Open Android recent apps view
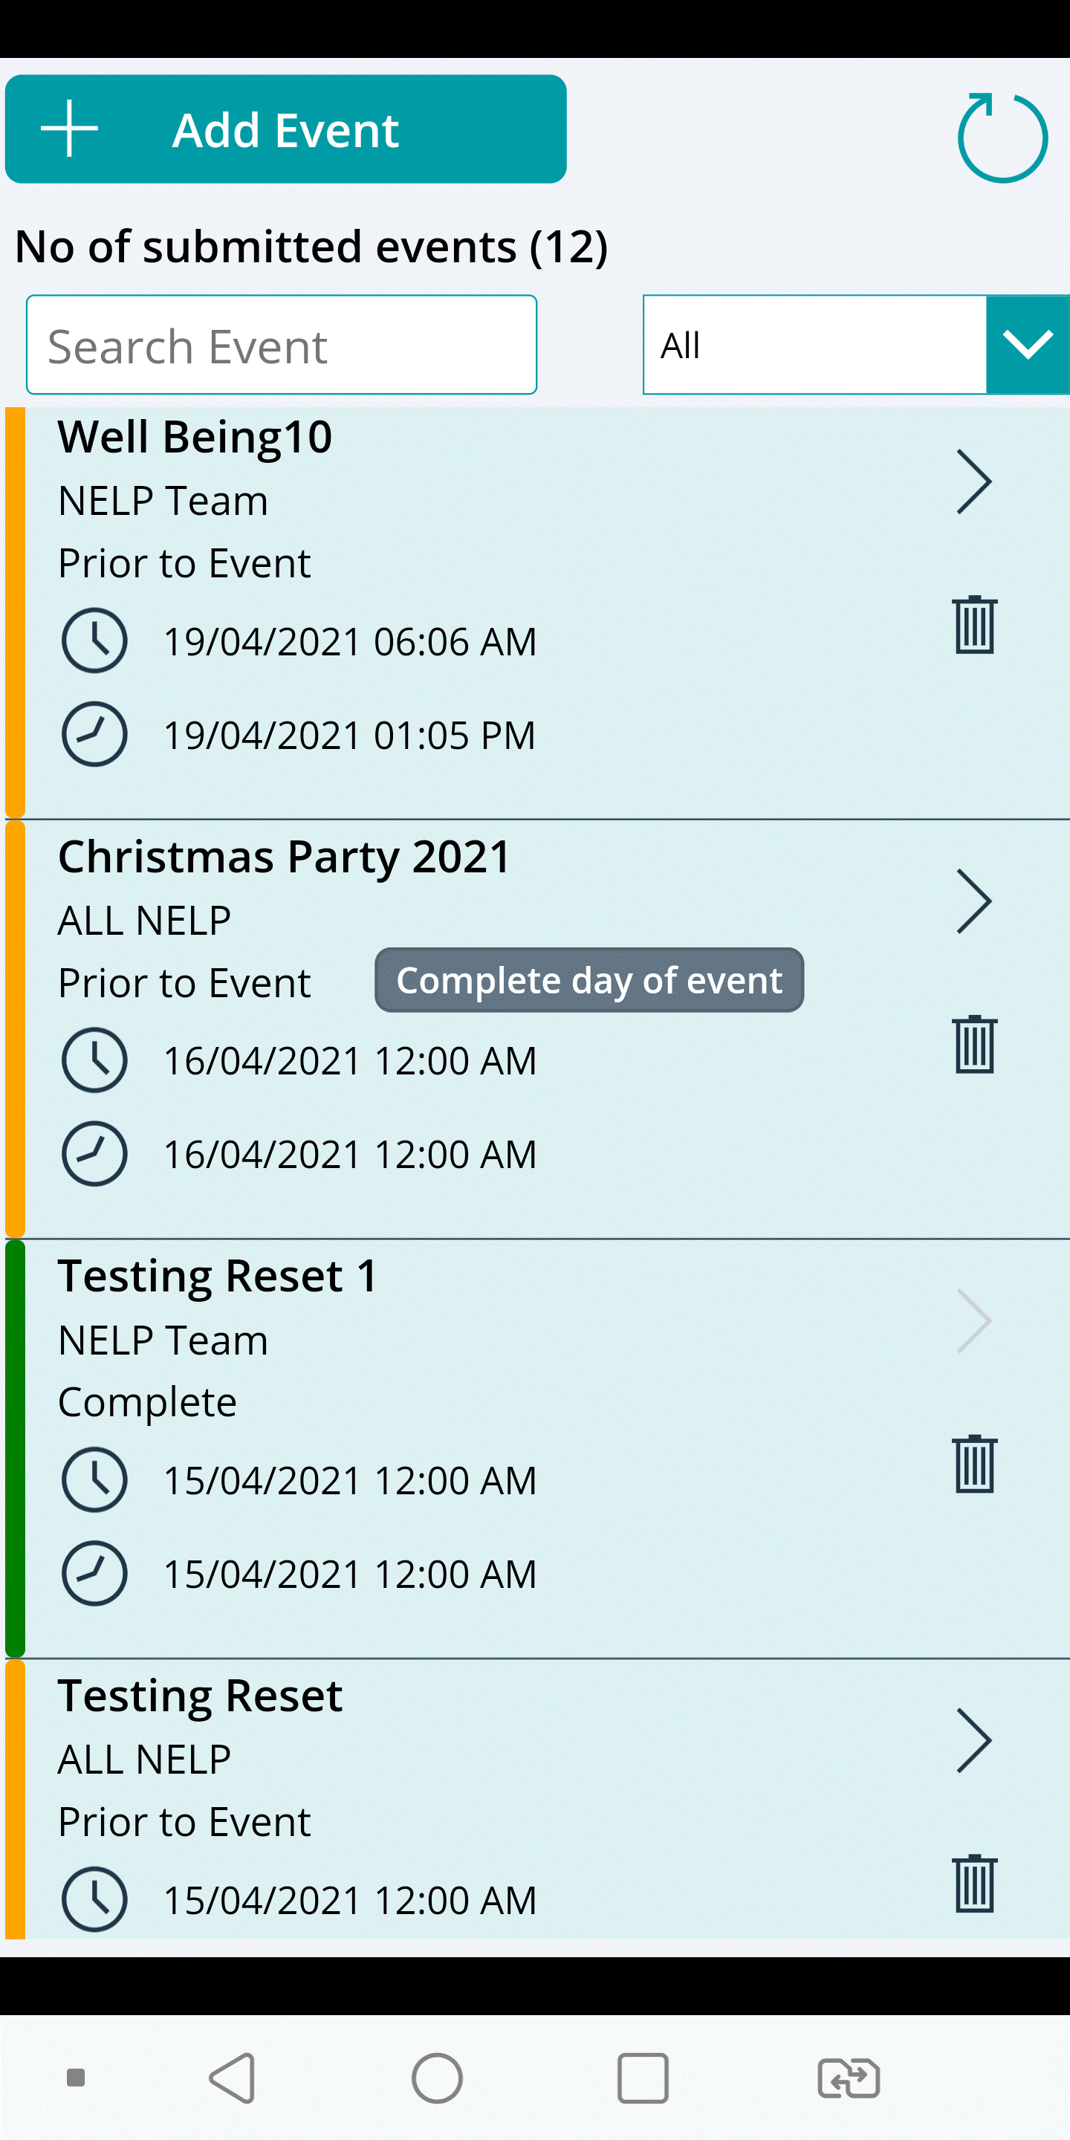This screenshot has height=2140, width=1070. tap(642, 2078)
